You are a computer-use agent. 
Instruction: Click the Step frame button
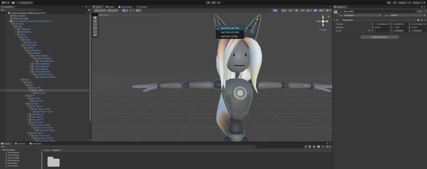pyautogui.click(x=219, y=3)
